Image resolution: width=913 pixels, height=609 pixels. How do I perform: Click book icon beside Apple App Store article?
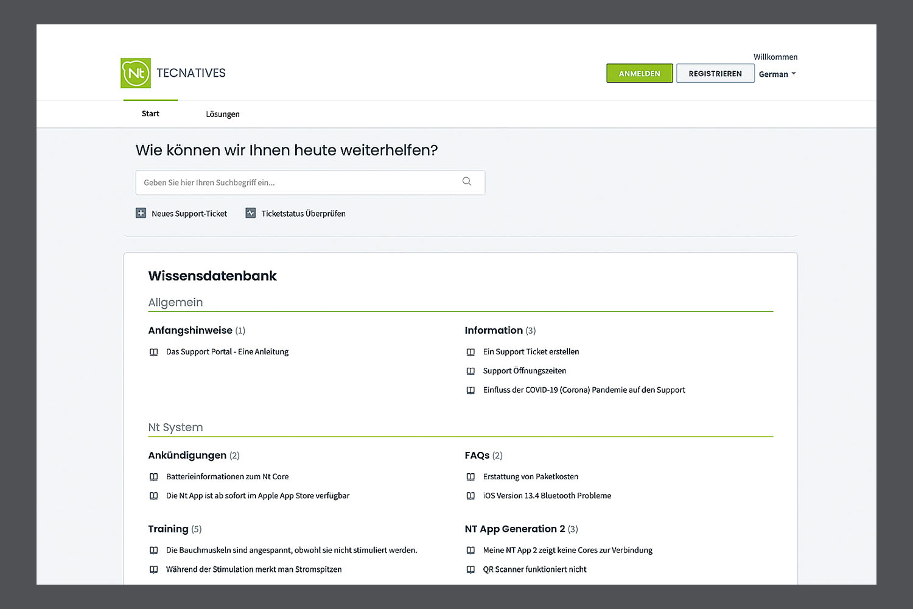point(154,496)
